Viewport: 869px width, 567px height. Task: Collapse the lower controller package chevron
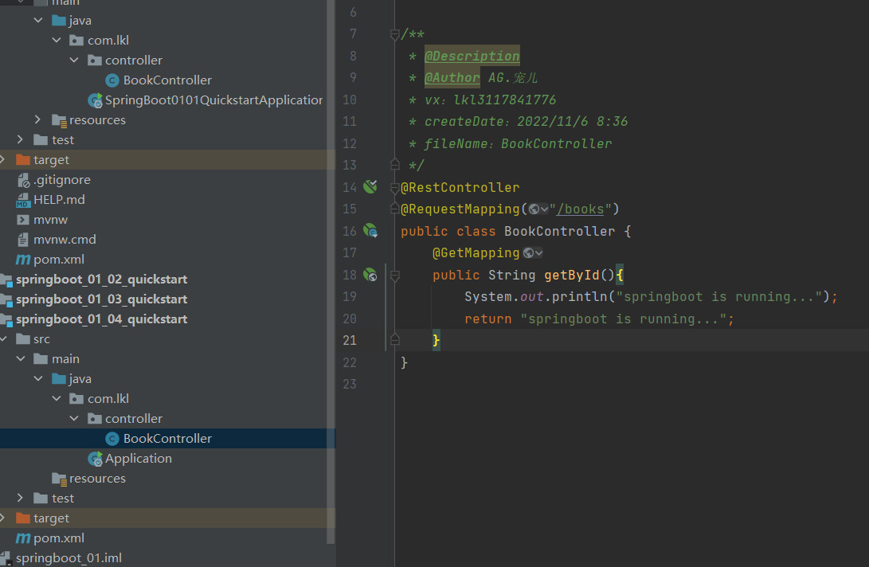tap(74, 418)
